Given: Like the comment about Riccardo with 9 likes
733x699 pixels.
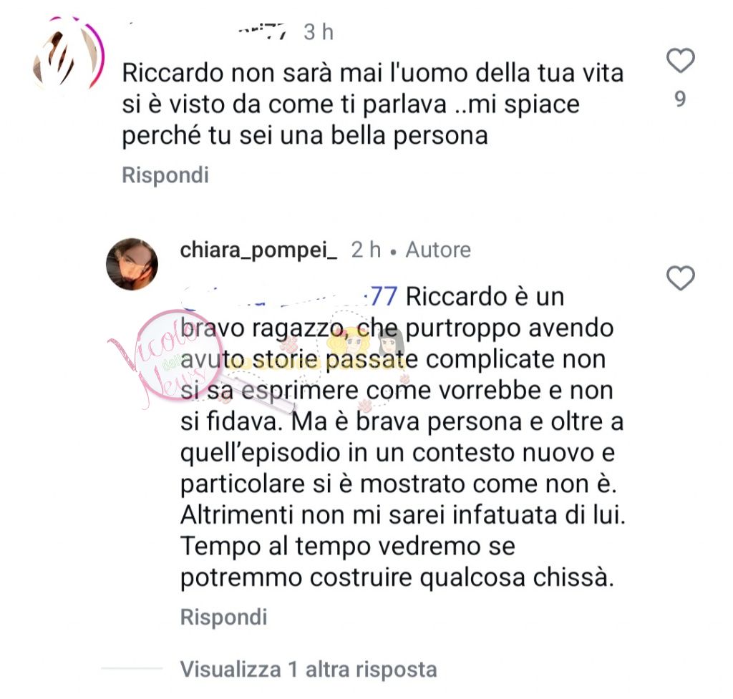Looking at the screenshot, I should (680, 61).
